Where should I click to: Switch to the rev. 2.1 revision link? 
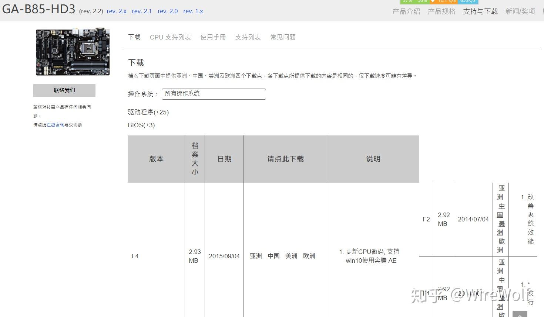(142, 11)
